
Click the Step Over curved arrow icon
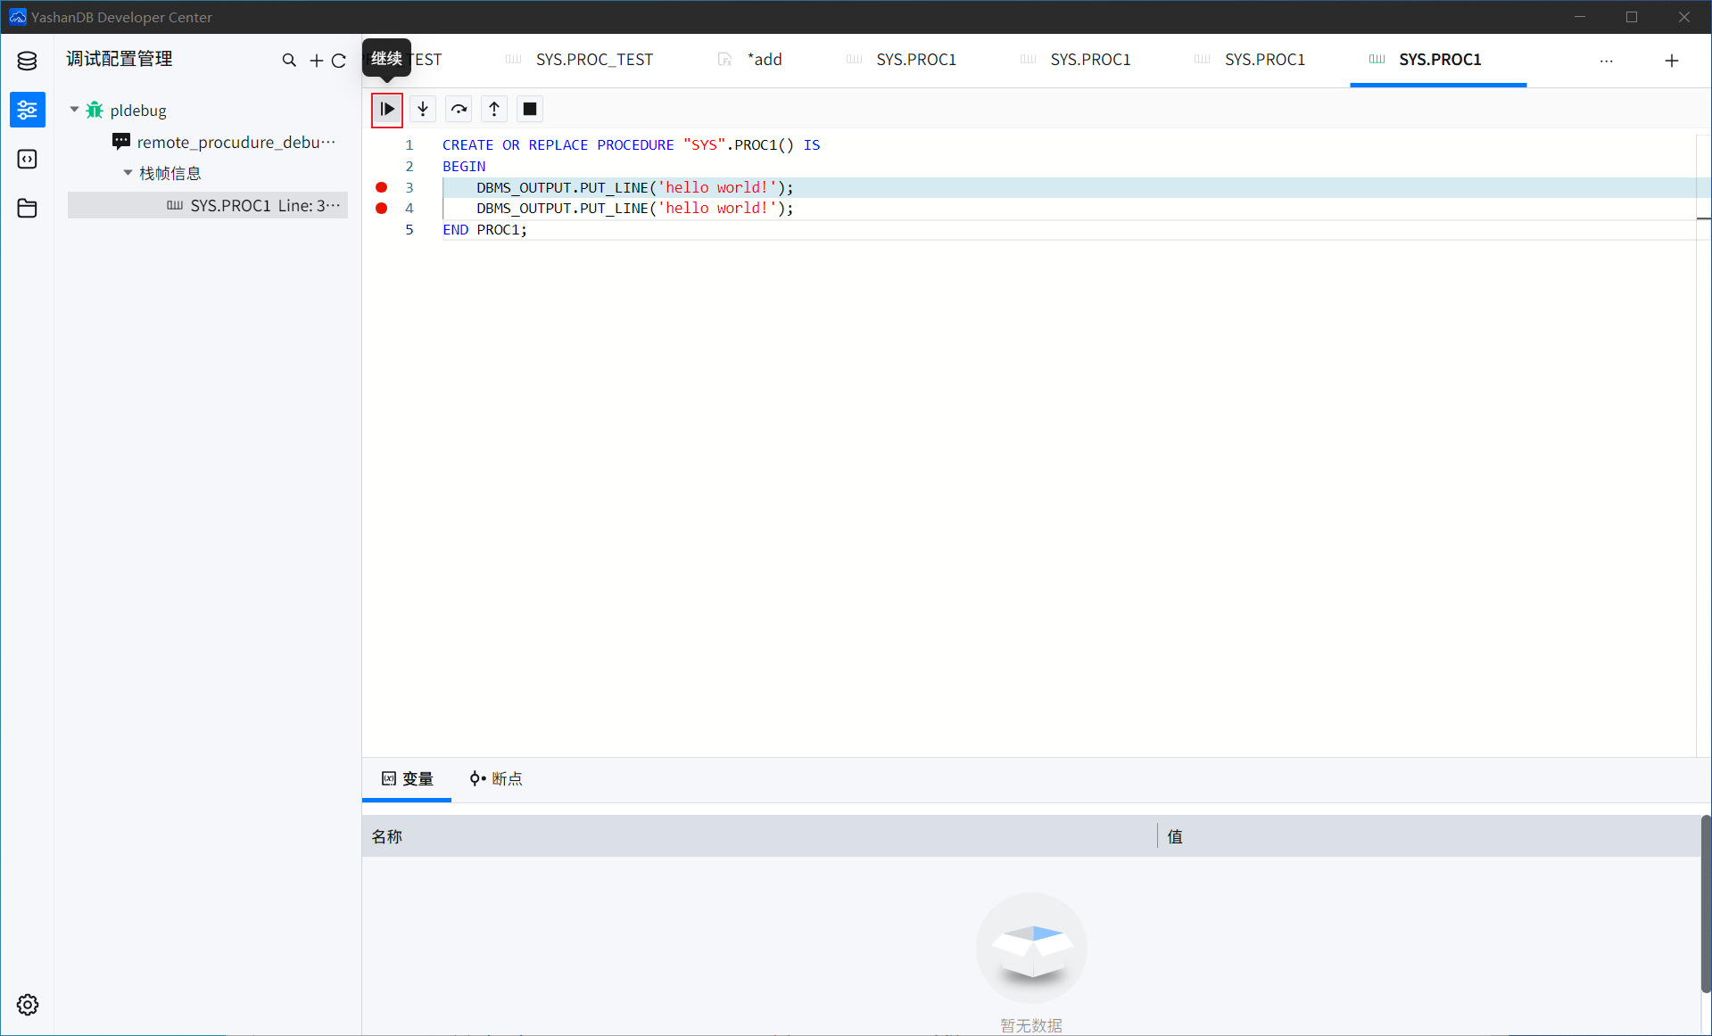tap(459, 109)
